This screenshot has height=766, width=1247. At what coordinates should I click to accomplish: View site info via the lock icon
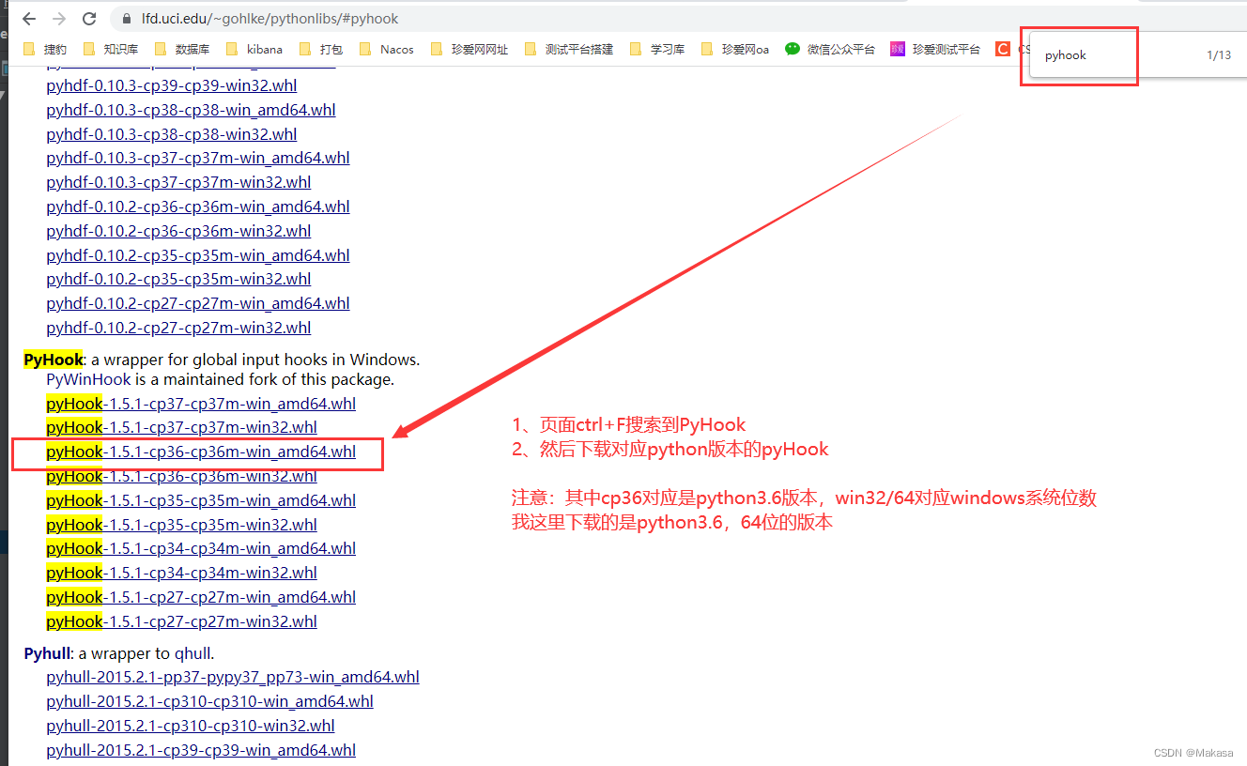[x=127, y=19]
